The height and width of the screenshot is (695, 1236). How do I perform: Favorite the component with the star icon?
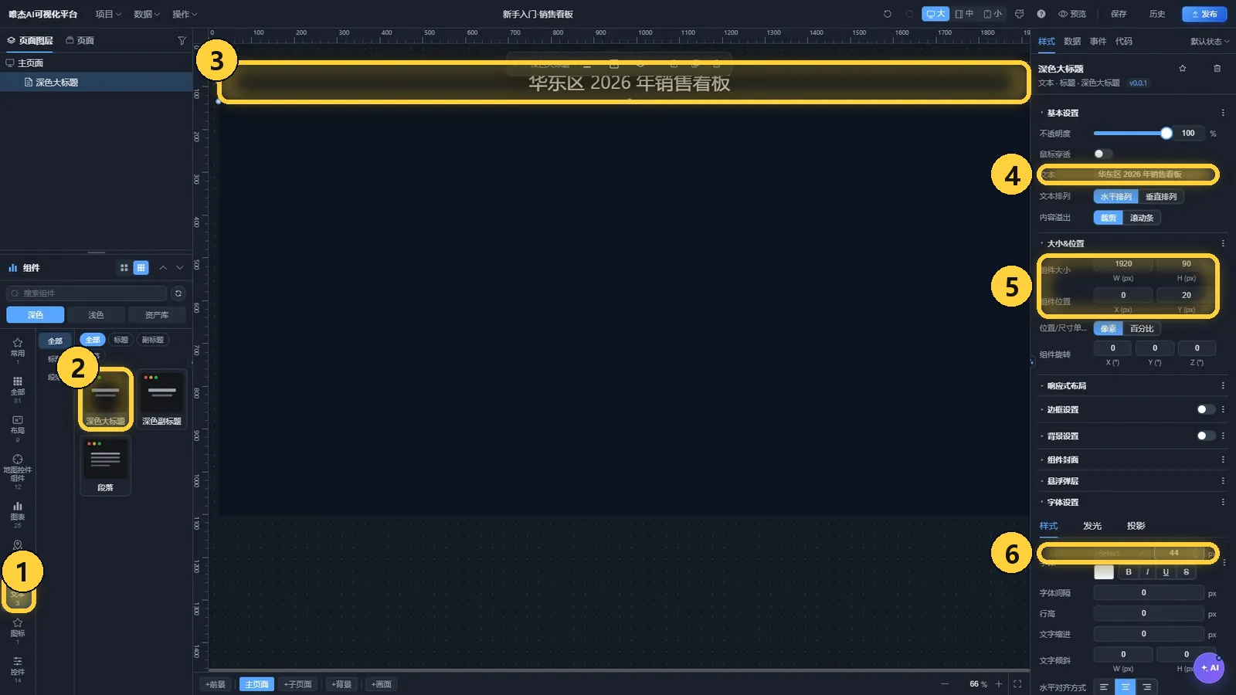pos(1182,69)
